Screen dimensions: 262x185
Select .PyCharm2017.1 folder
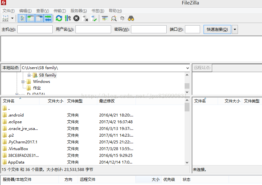click(93, 142)
